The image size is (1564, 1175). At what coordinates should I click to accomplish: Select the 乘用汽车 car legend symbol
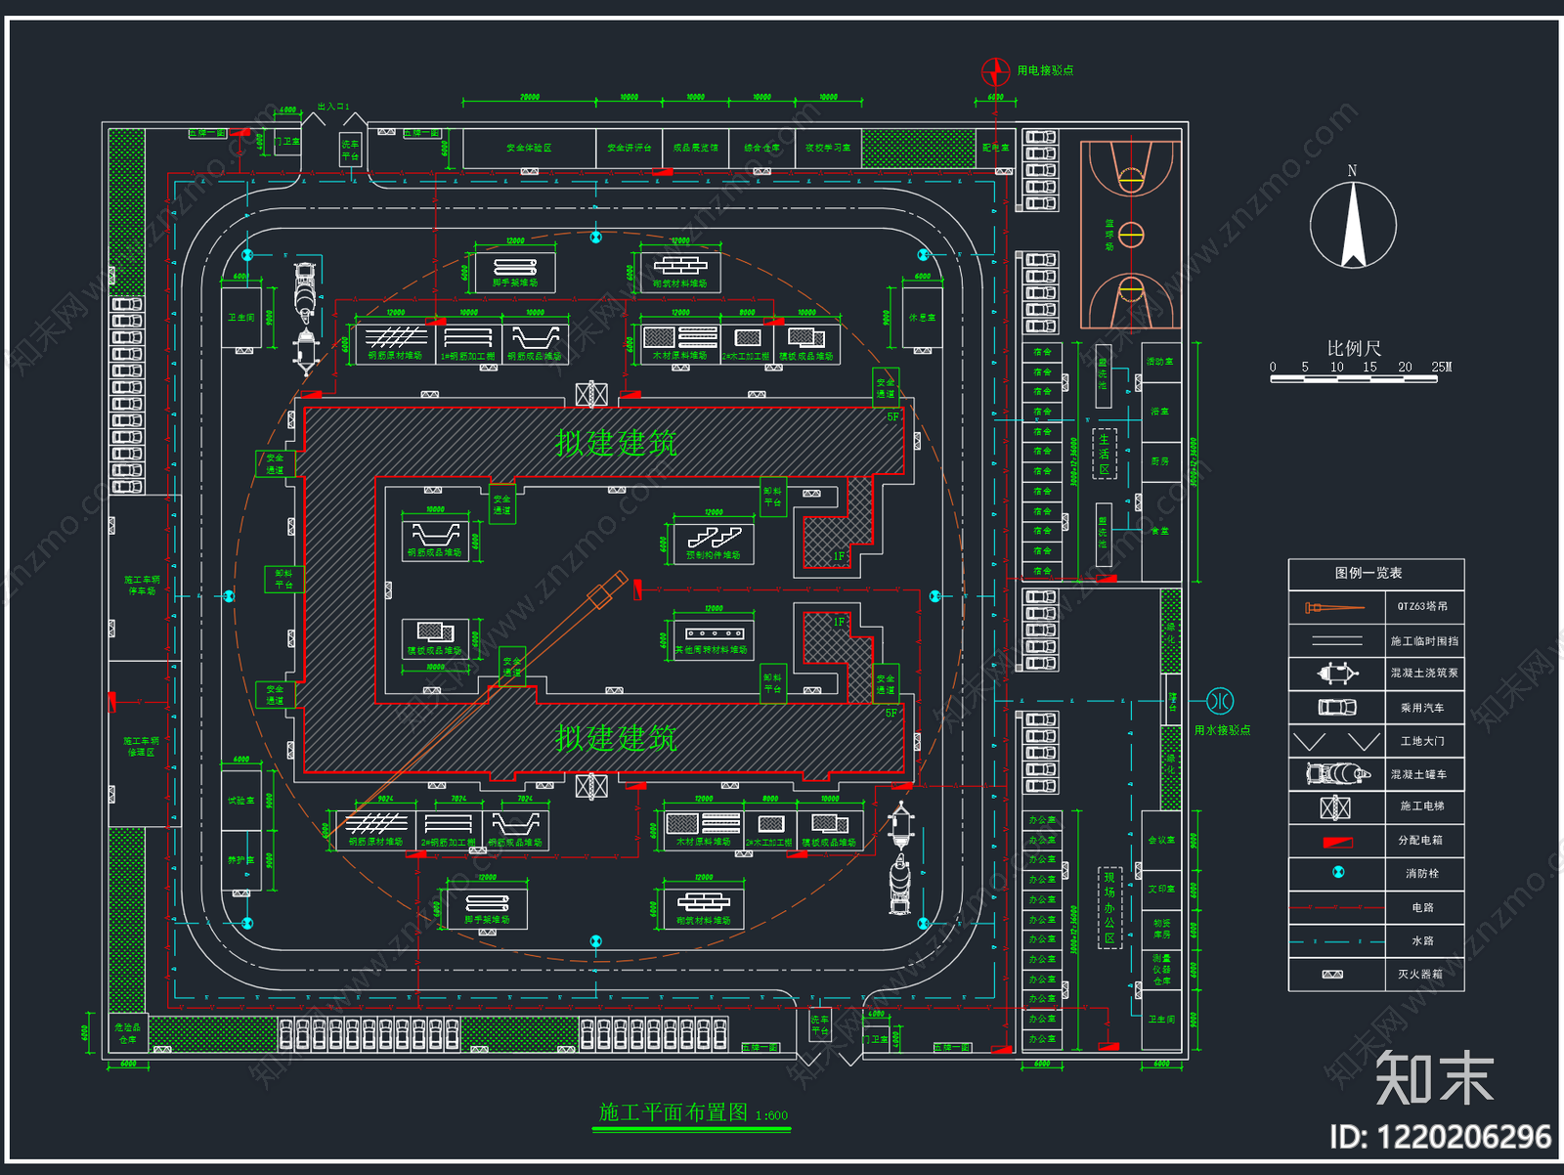[1337, 707]
